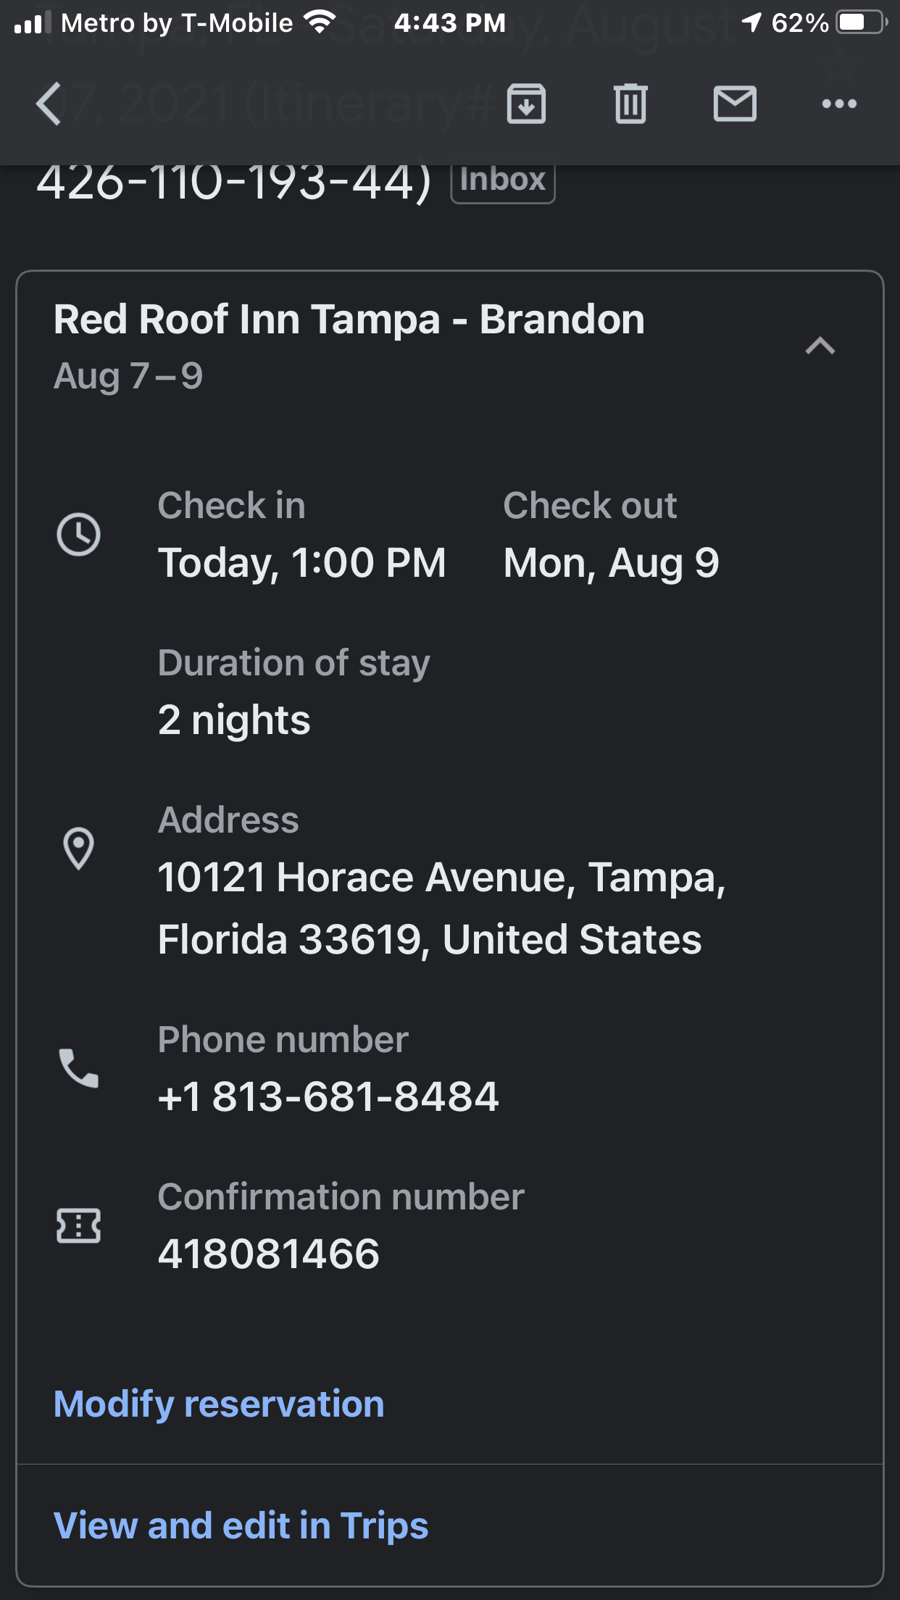The width and height of the screenshot is (900, 1600).
Task: Archive this email
Action: pos(526,104)
